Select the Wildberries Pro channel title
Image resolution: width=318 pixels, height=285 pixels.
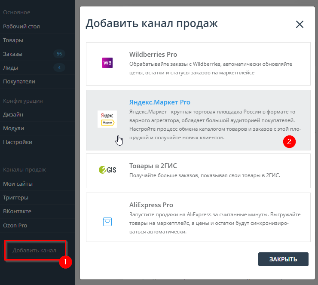(153, 55)
